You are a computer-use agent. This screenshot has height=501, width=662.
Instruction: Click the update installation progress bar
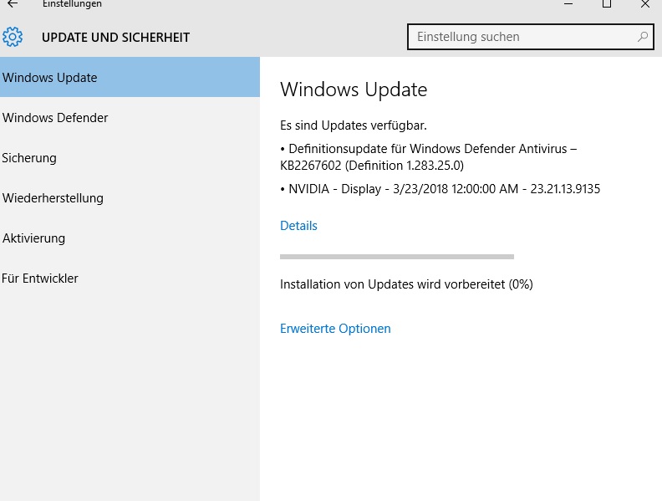point(397,257)
